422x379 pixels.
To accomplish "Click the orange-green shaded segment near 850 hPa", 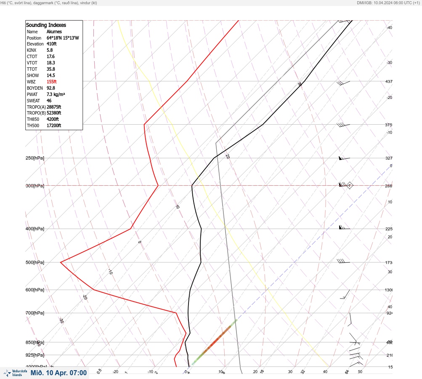I will (x=215, y=342).
